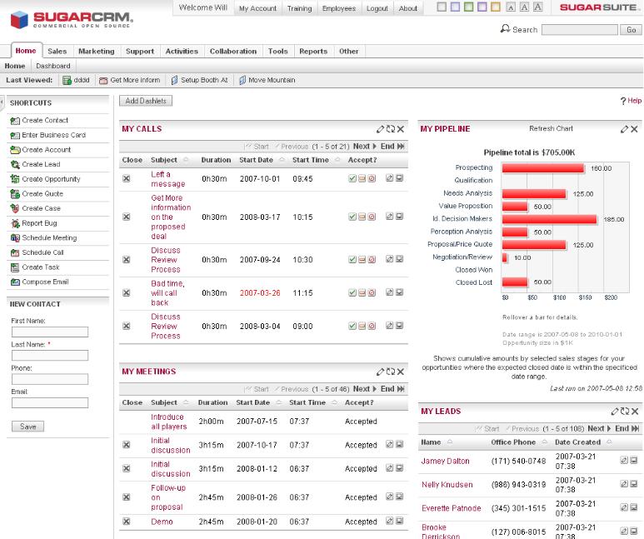Decline the 'Left a message' call
Image resolution: width=644 pixels, height=539 pixels.
pyautogui.click(x=372, y=178)
